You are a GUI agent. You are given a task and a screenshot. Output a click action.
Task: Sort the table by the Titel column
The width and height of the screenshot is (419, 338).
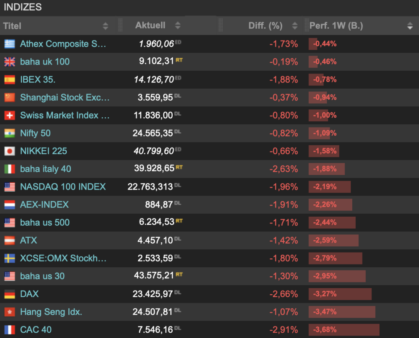105,26
